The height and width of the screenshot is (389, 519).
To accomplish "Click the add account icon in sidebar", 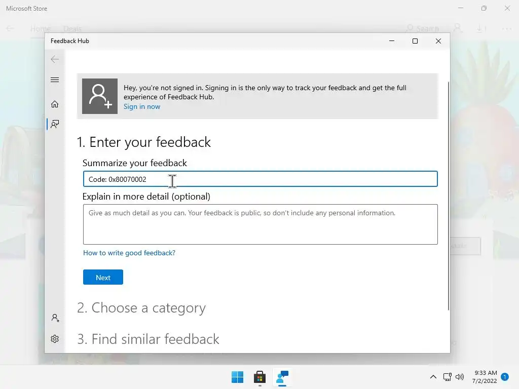I will point(55,318).
